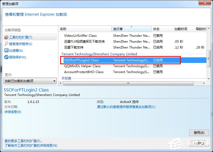The width and height of the screenshot is (213, 152).
Task: Open the 详细信息(R) link
Action: [x=13, y=112]
